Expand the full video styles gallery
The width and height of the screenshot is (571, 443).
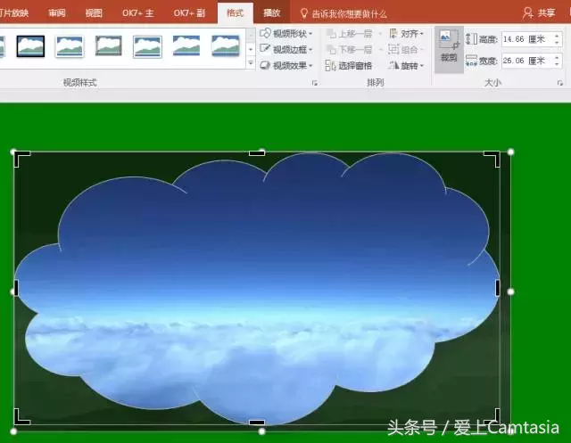tap(251, 63)
